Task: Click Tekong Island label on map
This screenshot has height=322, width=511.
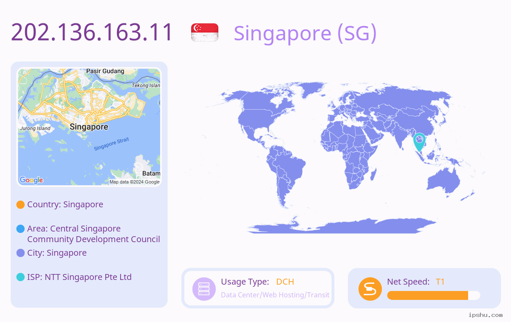Action: (146, 85)
